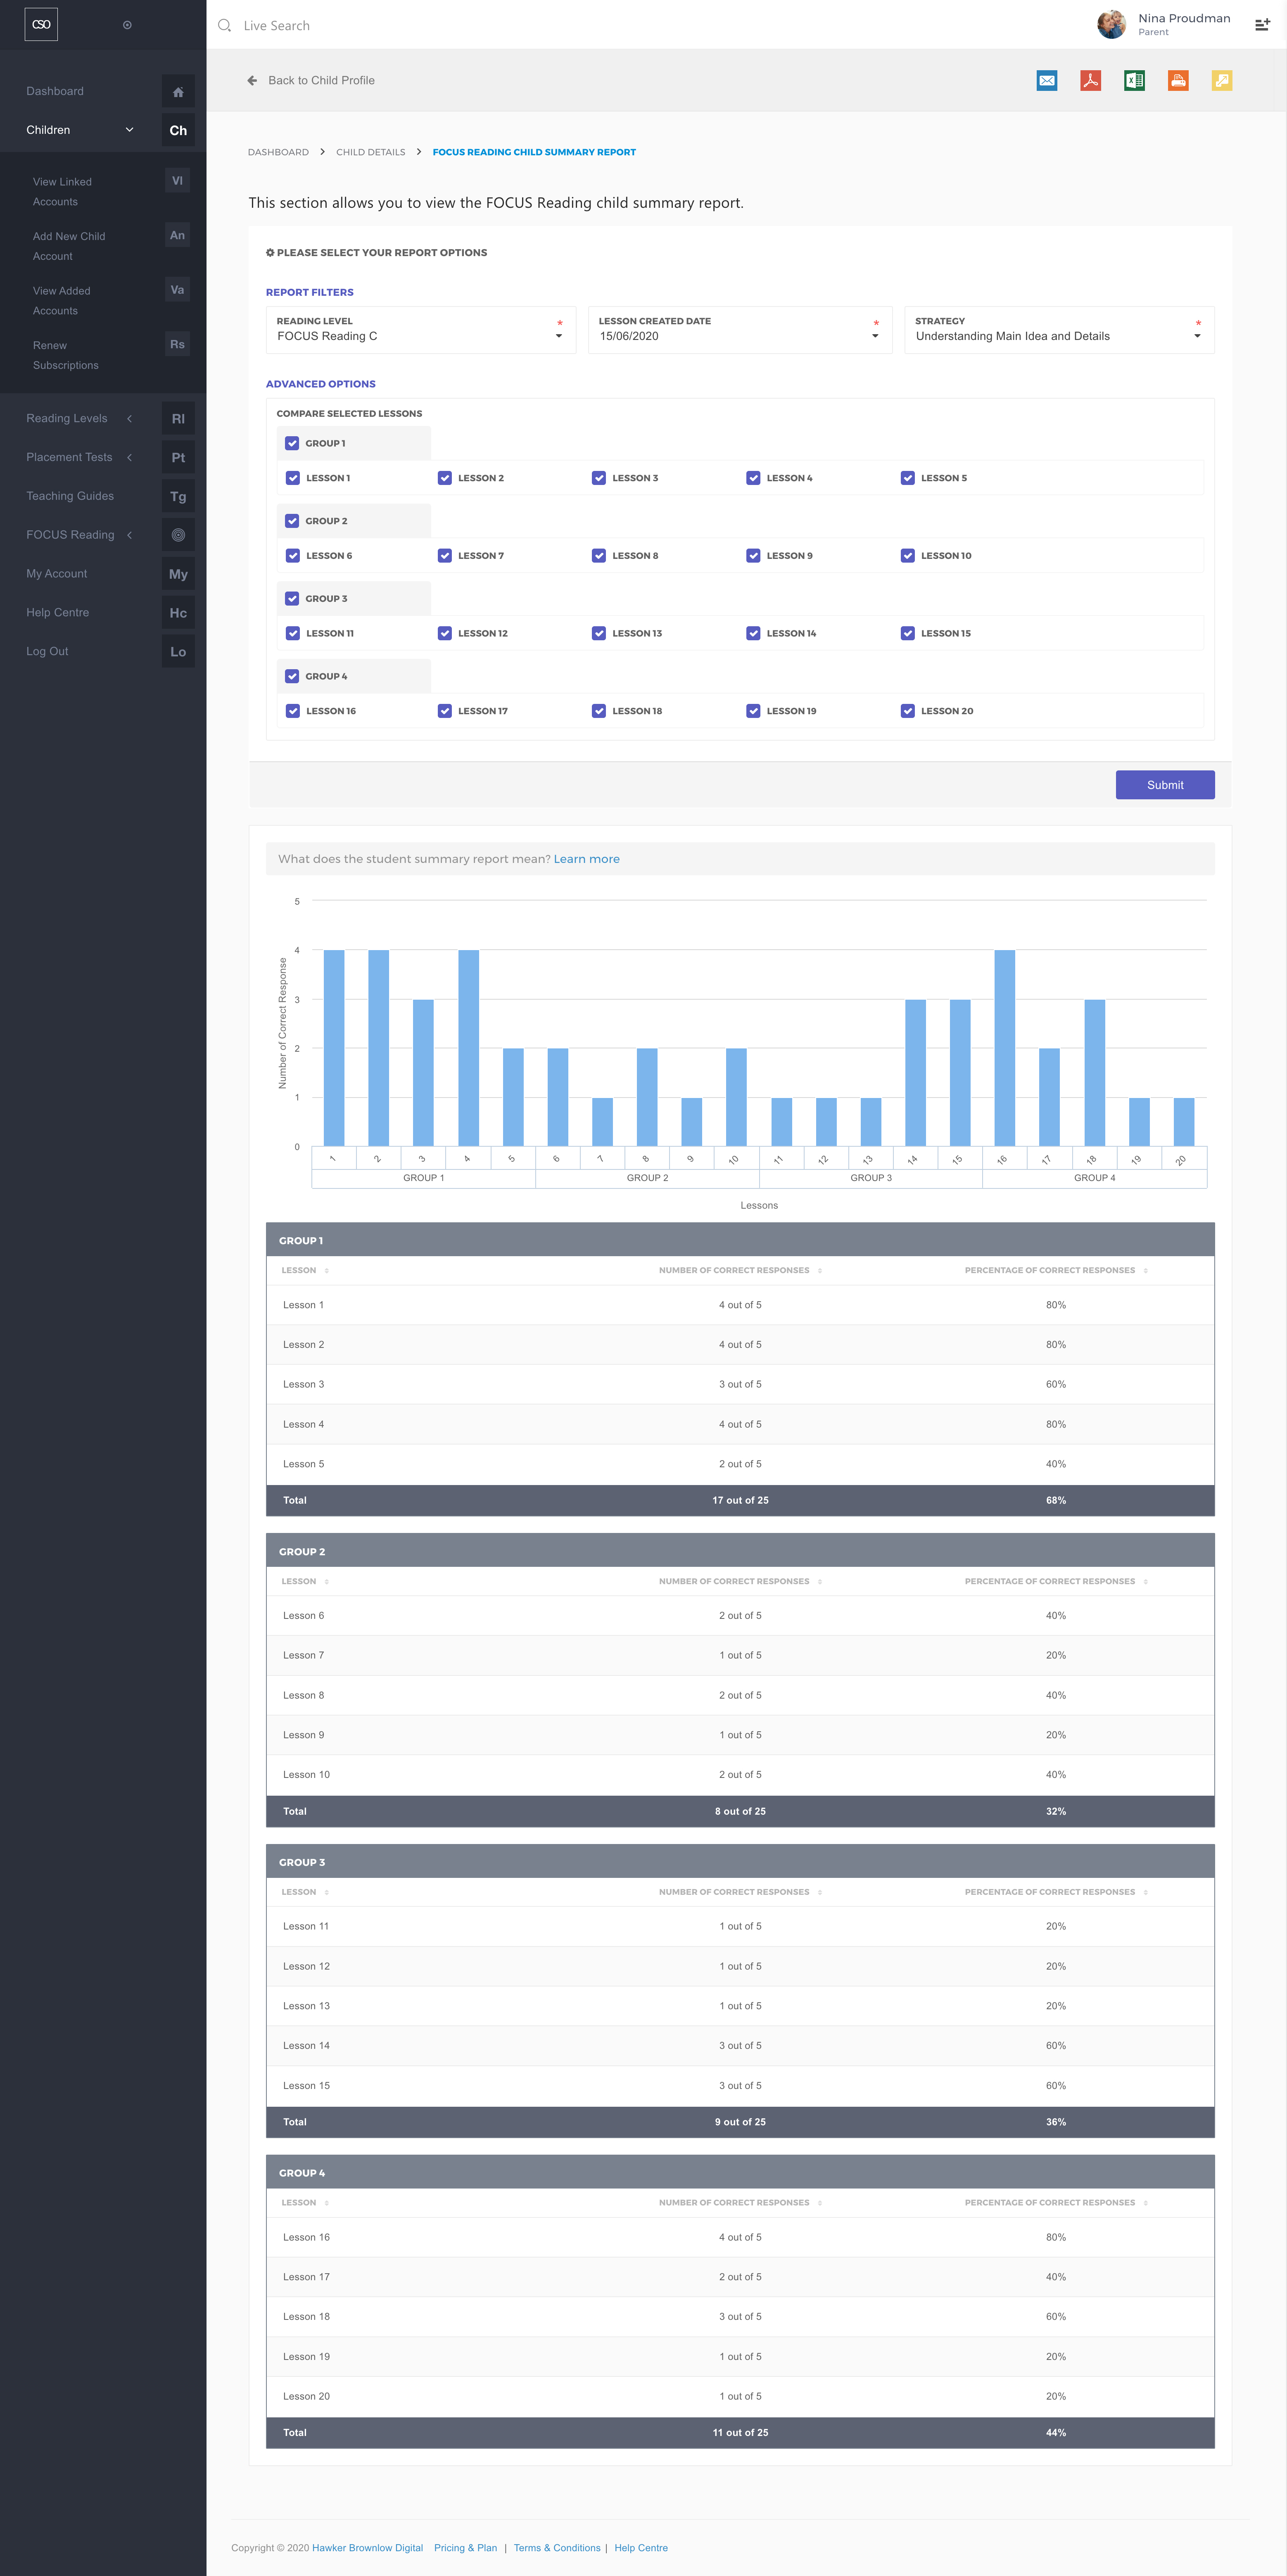Open the Reading Level dropdown
Screen dimensions: 1287x2576
tap(421, 330)
